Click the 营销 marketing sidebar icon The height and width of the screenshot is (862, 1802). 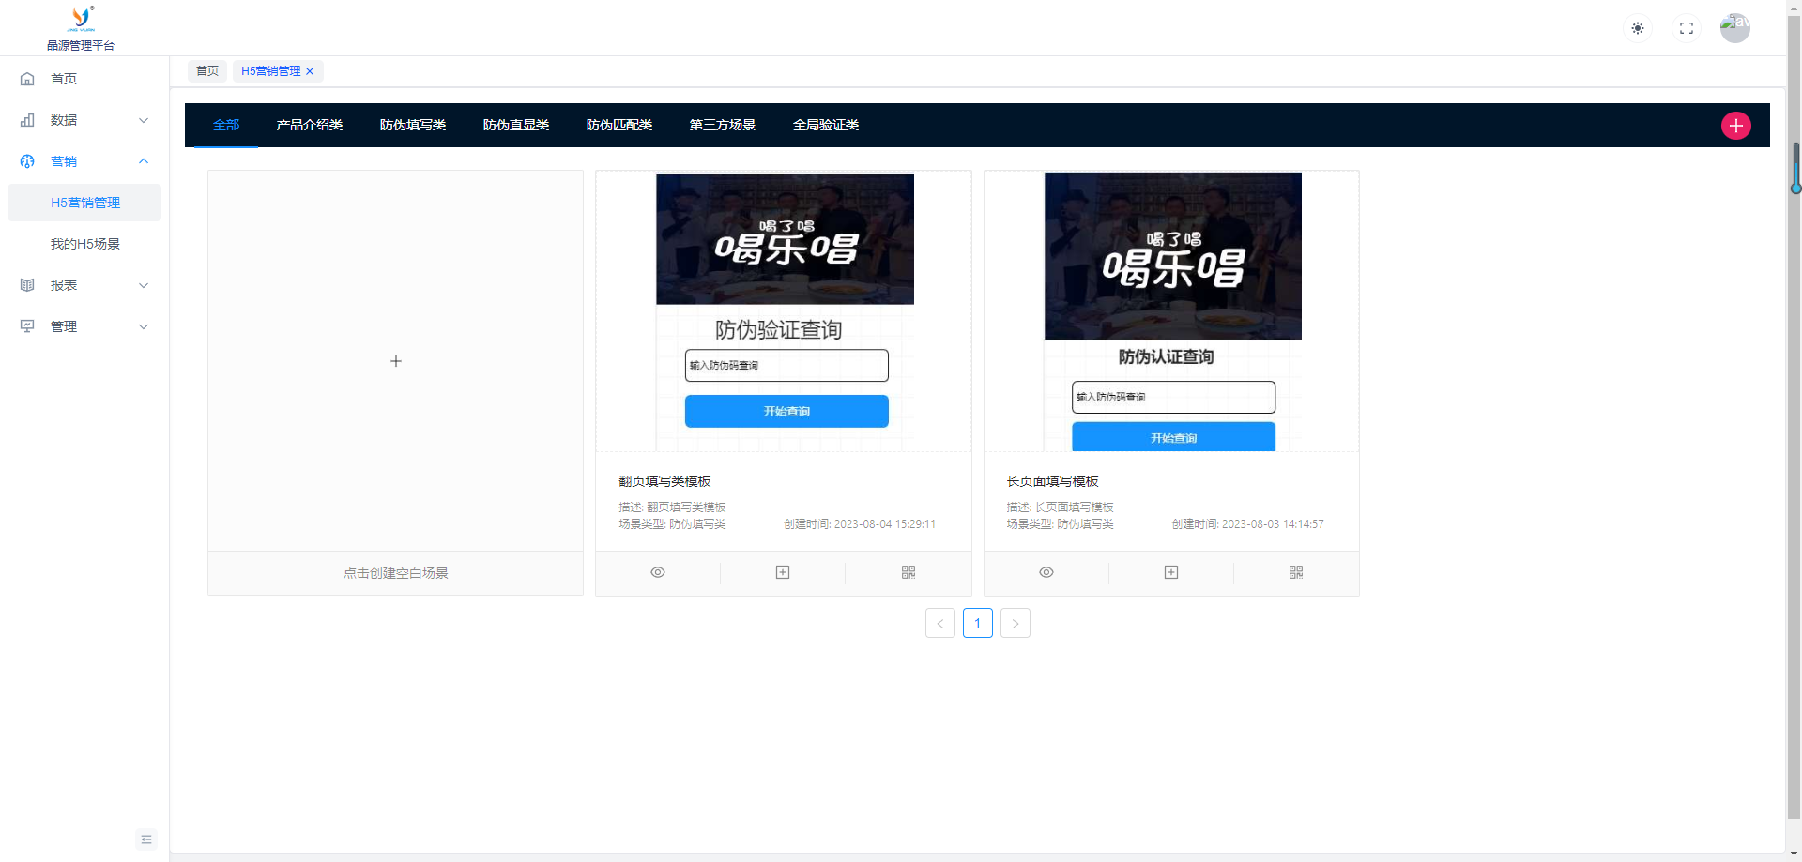tap(27, 161)
